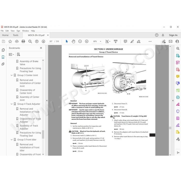
Task: Go to the next page
Action: pyautogui.click(x=43, y=41)
